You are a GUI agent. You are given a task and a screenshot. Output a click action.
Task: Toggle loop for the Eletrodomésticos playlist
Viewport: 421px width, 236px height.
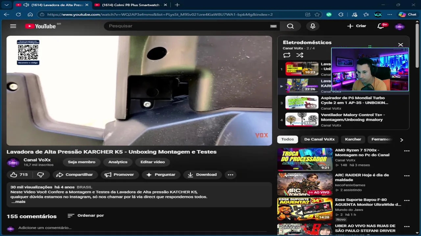(287, 55)
